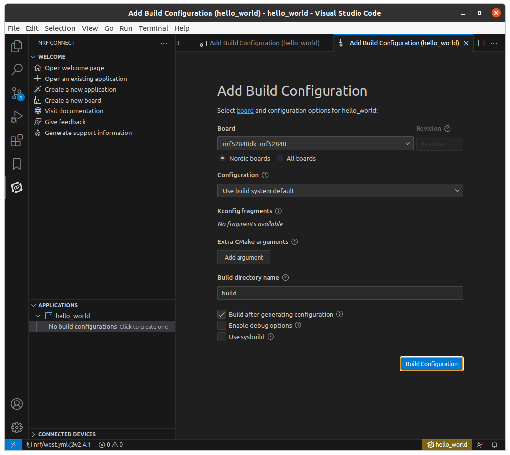
Task: Click the remote window indicator in status bar
Action: [13, 445]
